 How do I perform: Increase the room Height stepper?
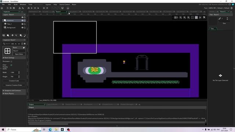point(19,76)
